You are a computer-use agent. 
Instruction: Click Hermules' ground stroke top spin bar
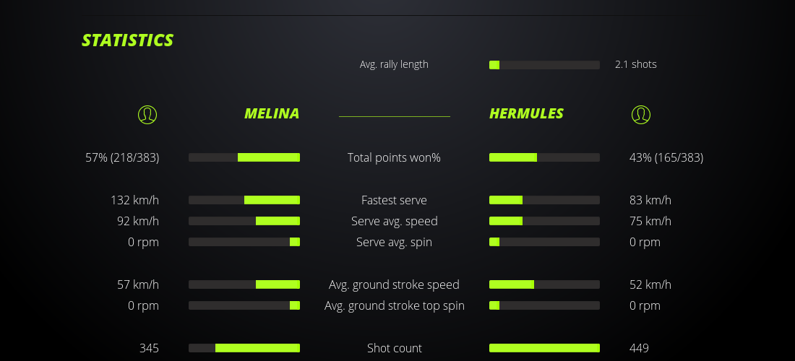[x=544, y=305]
